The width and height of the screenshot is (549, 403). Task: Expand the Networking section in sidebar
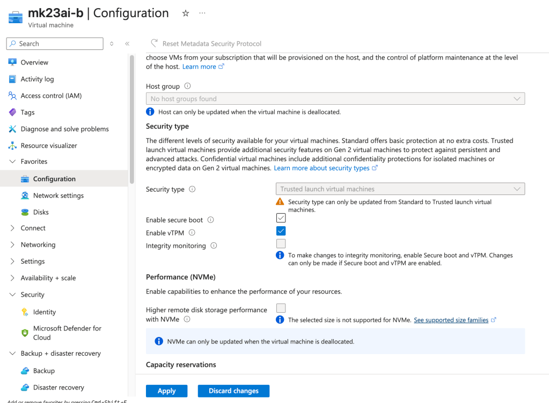point(38,244)
